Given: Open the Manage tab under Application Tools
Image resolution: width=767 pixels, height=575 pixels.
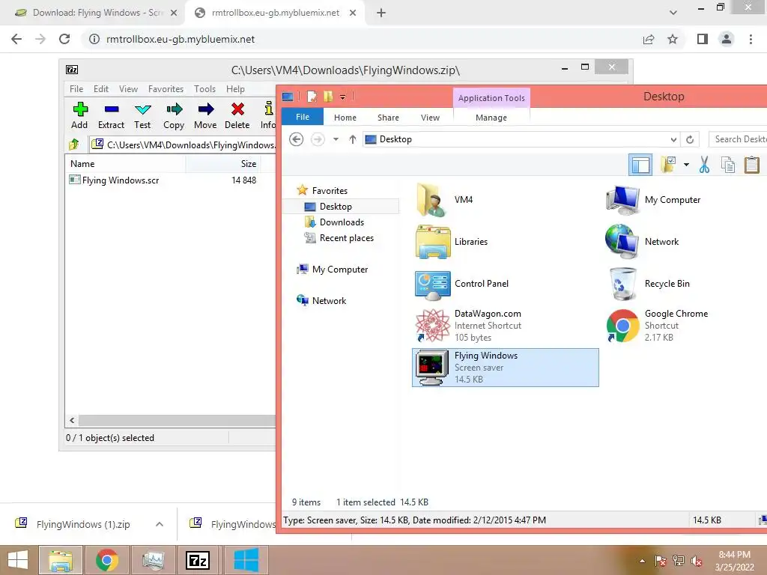Looking at the screenshot, I should tap(491, 118).
